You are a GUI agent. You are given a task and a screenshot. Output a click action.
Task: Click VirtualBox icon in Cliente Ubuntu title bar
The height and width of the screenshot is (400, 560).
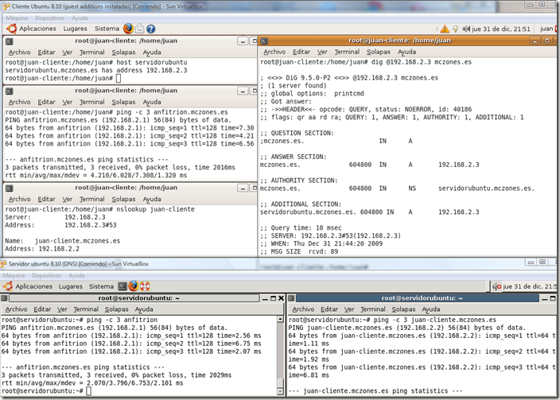coord(6,6)
